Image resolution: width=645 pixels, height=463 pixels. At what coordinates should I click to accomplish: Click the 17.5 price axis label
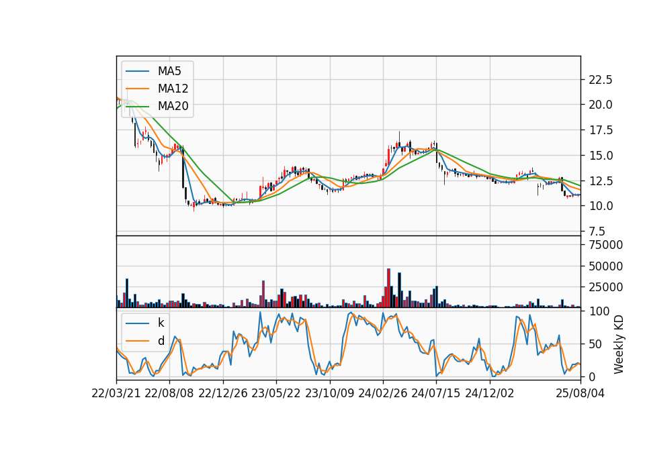[x=601, y=130]
